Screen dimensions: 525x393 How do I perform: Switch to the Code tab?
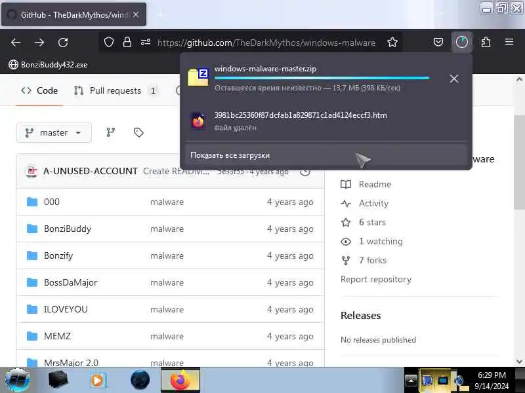[39, 90]
